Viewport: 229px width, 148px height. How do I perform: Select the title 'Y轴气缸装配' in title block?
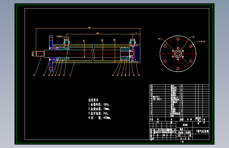202,131
